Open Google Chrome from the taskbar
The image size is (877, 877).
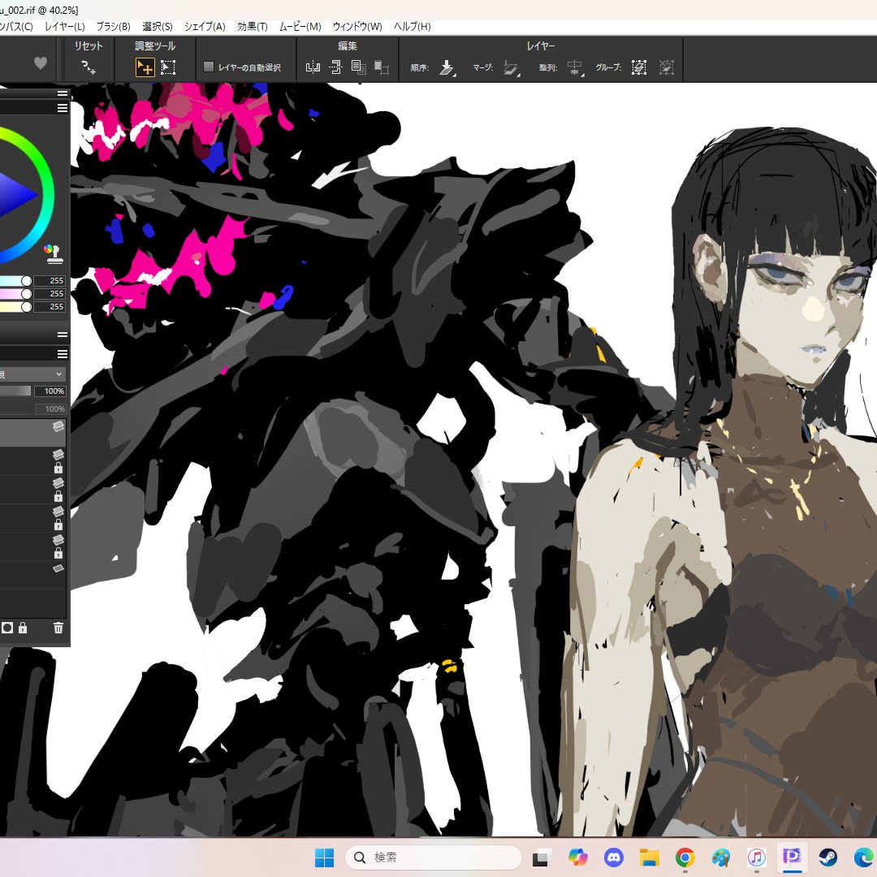click(x=685, y=857)
